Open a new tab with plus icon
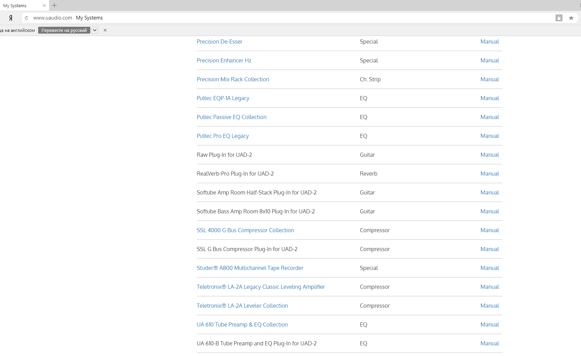 pos(54,5)
